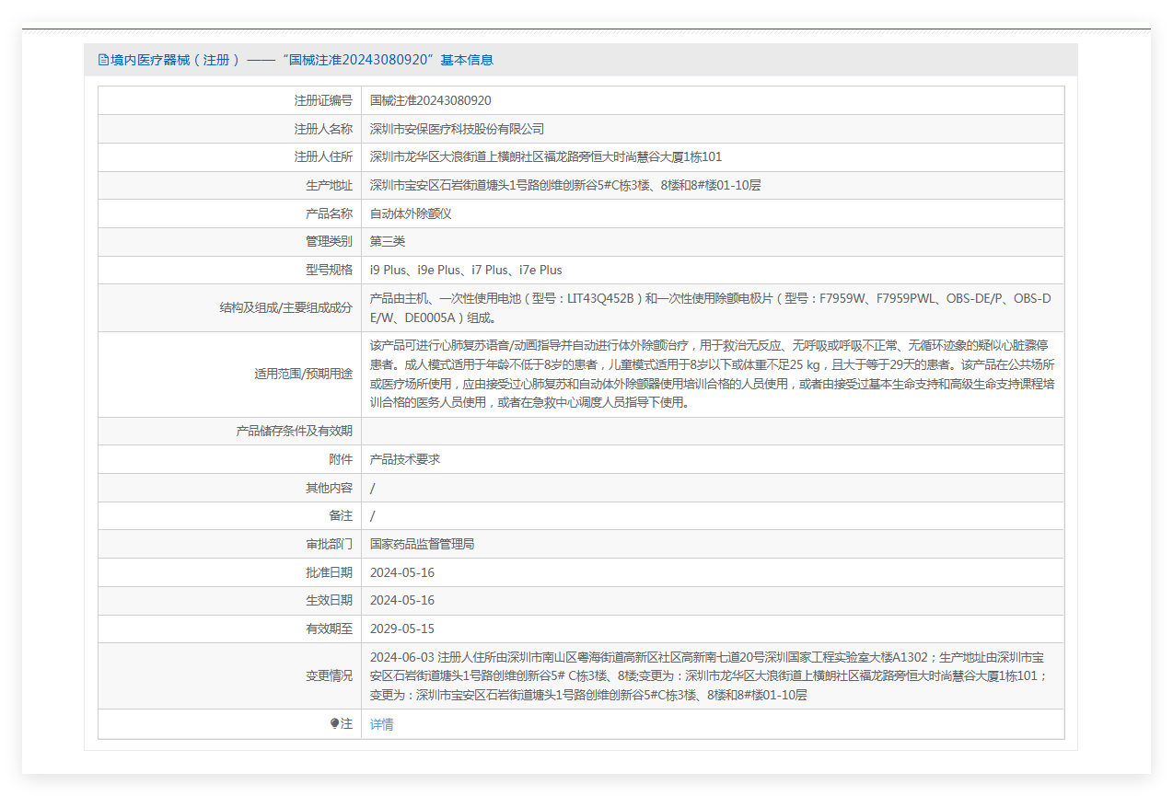Click the 批准日期 value 2024-05-16
Viewport: 1173px width, 796px height.
pyautogui.click(x=401, y=572)
